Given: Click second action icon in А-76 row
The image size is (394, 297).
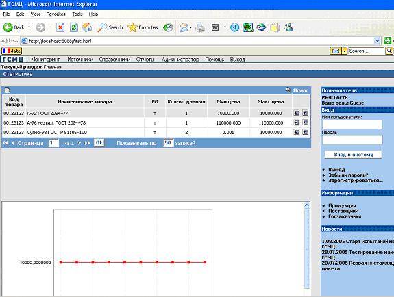Looking at the screenshot, I should pos(306,122).
